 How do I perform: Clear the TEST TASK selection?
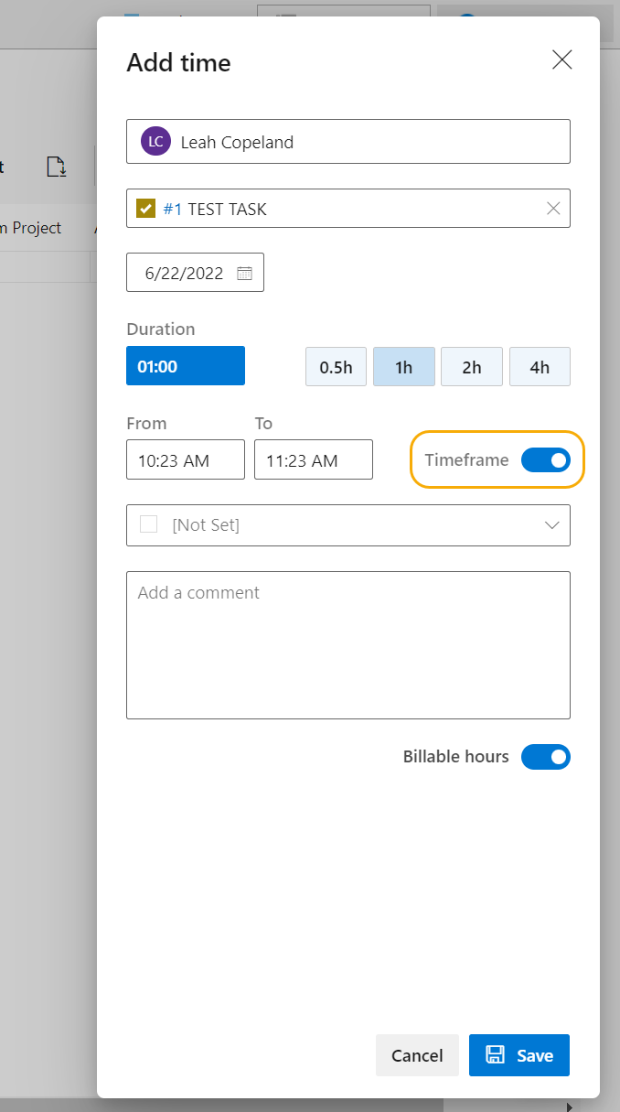click(553, 209)
